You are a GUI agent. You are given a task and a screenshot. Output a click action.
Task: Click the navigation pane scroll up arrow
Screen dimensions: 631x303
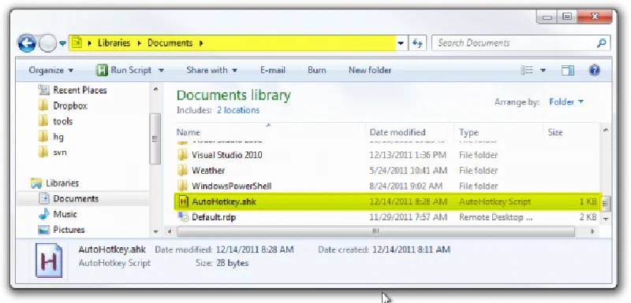pyautogui.click(x=155, y=89)
